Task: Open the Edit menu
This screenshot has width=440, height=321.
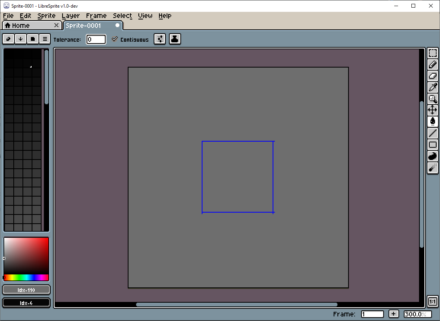Action: tap(25, 16)
